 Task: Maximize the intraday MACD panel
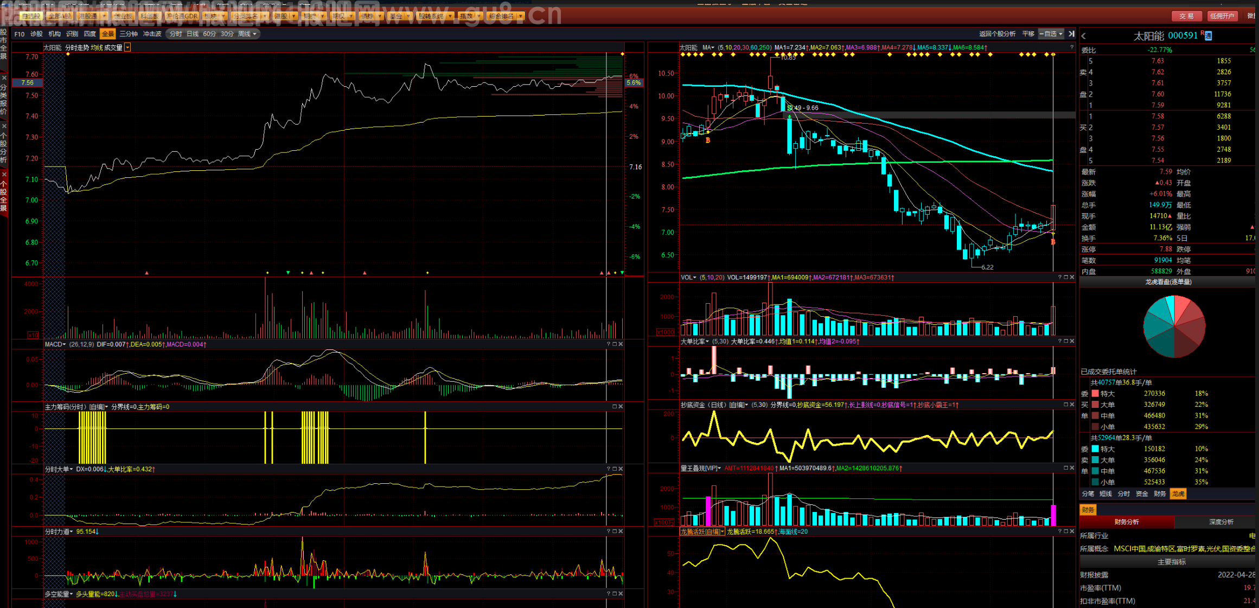615,344
